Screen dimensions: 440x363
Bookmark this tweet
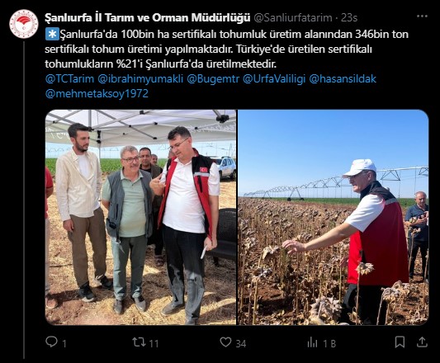click(x=400, y=342)
